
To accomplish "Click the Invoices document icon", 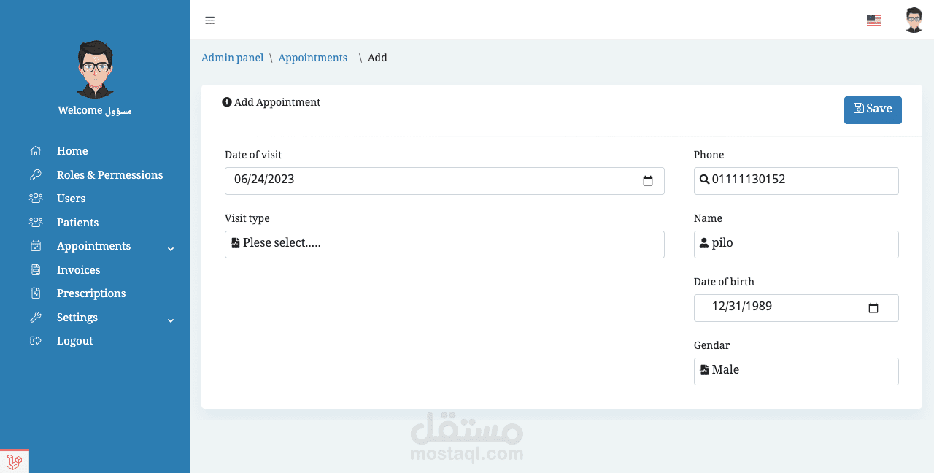I will tap(36, 270).
